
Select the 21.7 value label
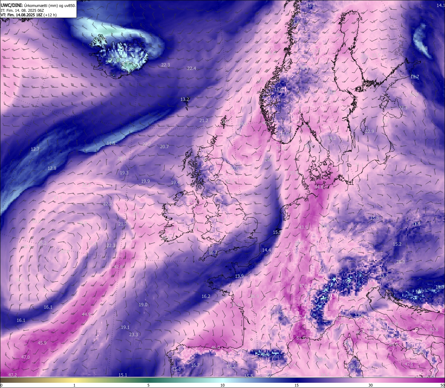pos(122,224)
